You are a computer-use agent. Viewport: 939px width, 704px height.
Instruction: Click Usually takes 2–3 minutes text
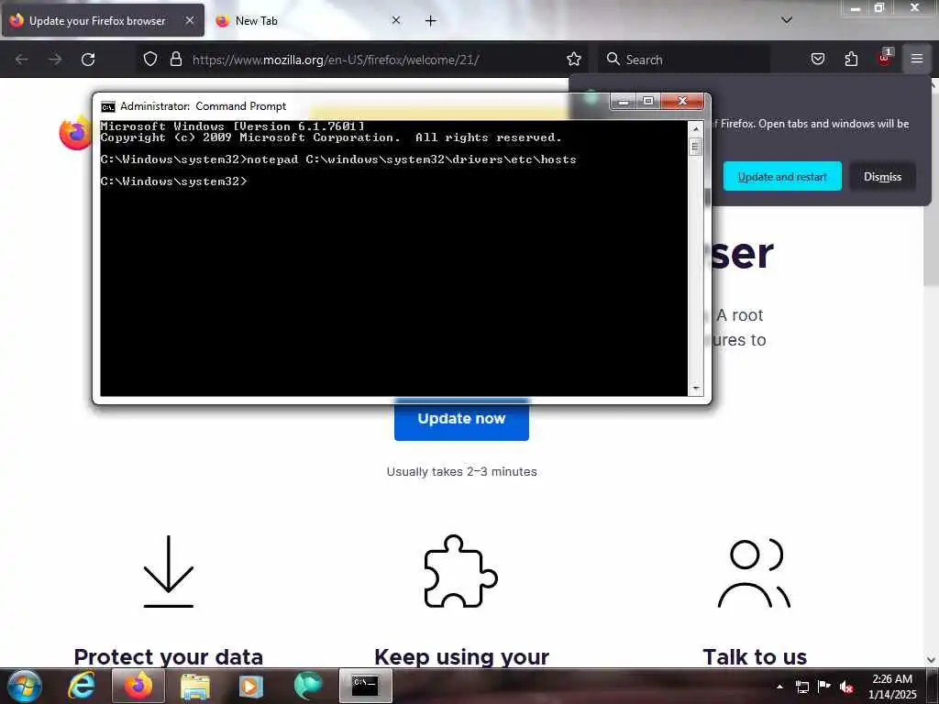coord(462,472)
